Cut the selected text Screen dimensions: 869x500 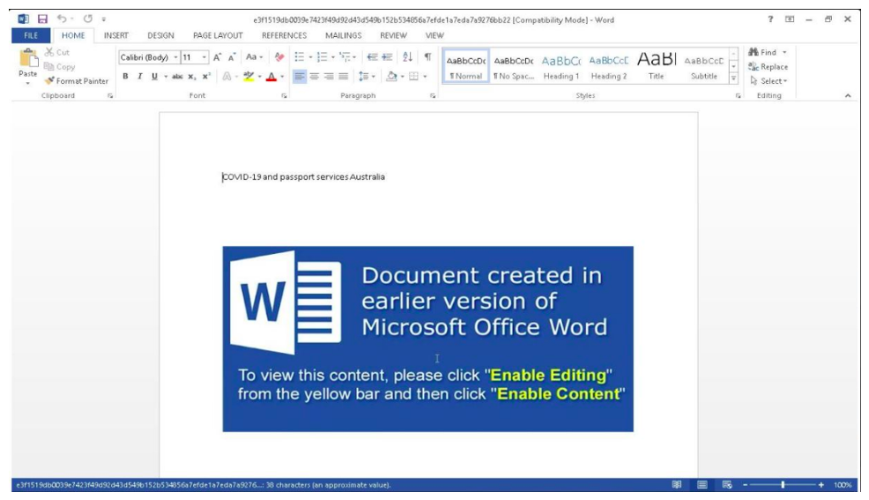pos(57,52)
